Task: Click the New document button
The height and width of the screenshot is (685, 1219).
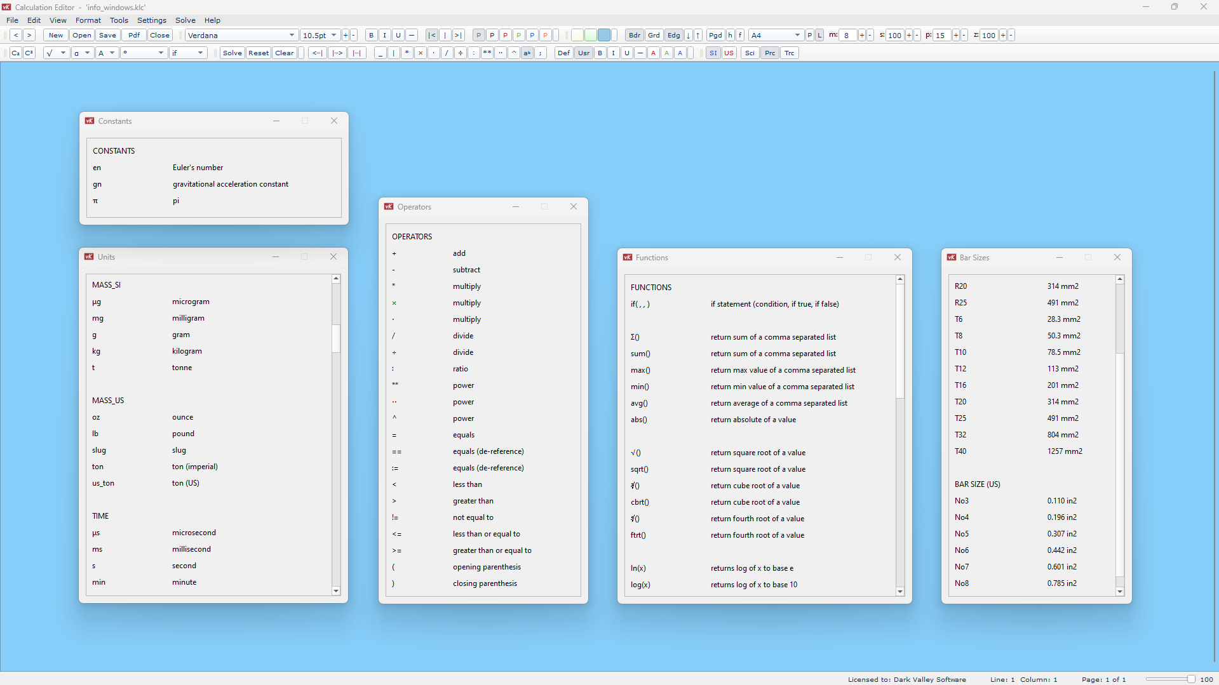Action: tap(56, 36)
